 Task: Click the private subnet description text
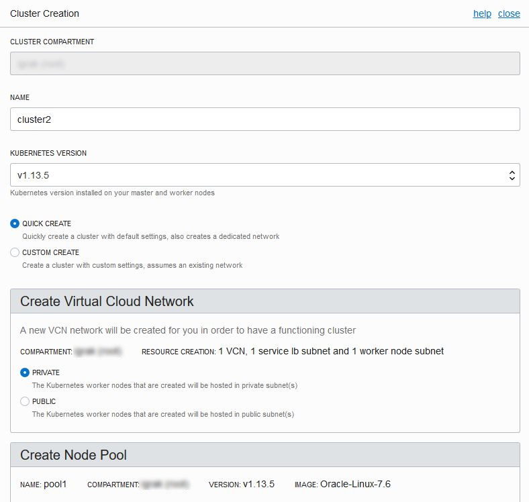click(x=164, y=385)
